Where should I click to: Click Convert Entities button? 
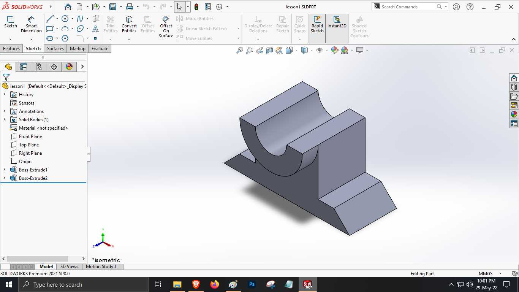tap(129, 24)
